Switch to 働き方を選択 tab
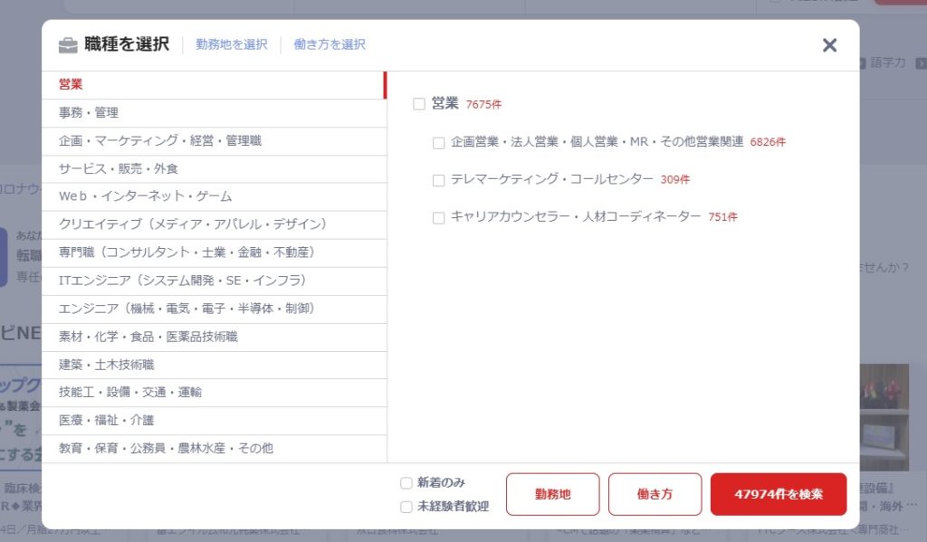The width and height of the screenshot is (927, 542). coord(330,44)
